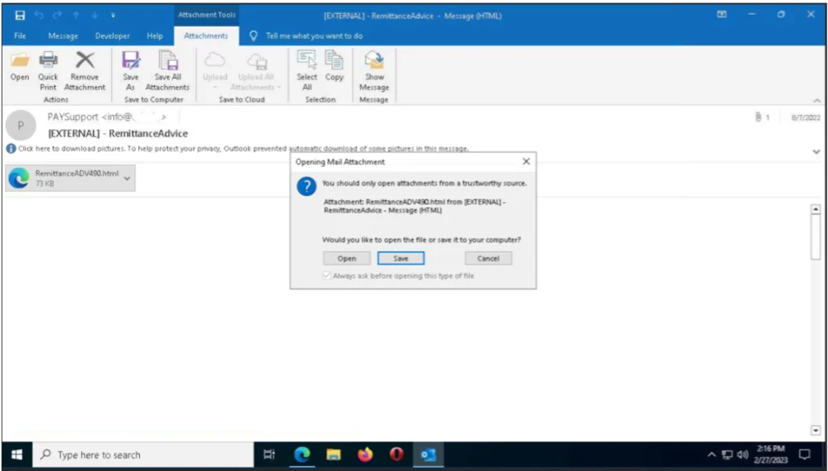
Task: Click the Windows search box
Action: [143, 454]
